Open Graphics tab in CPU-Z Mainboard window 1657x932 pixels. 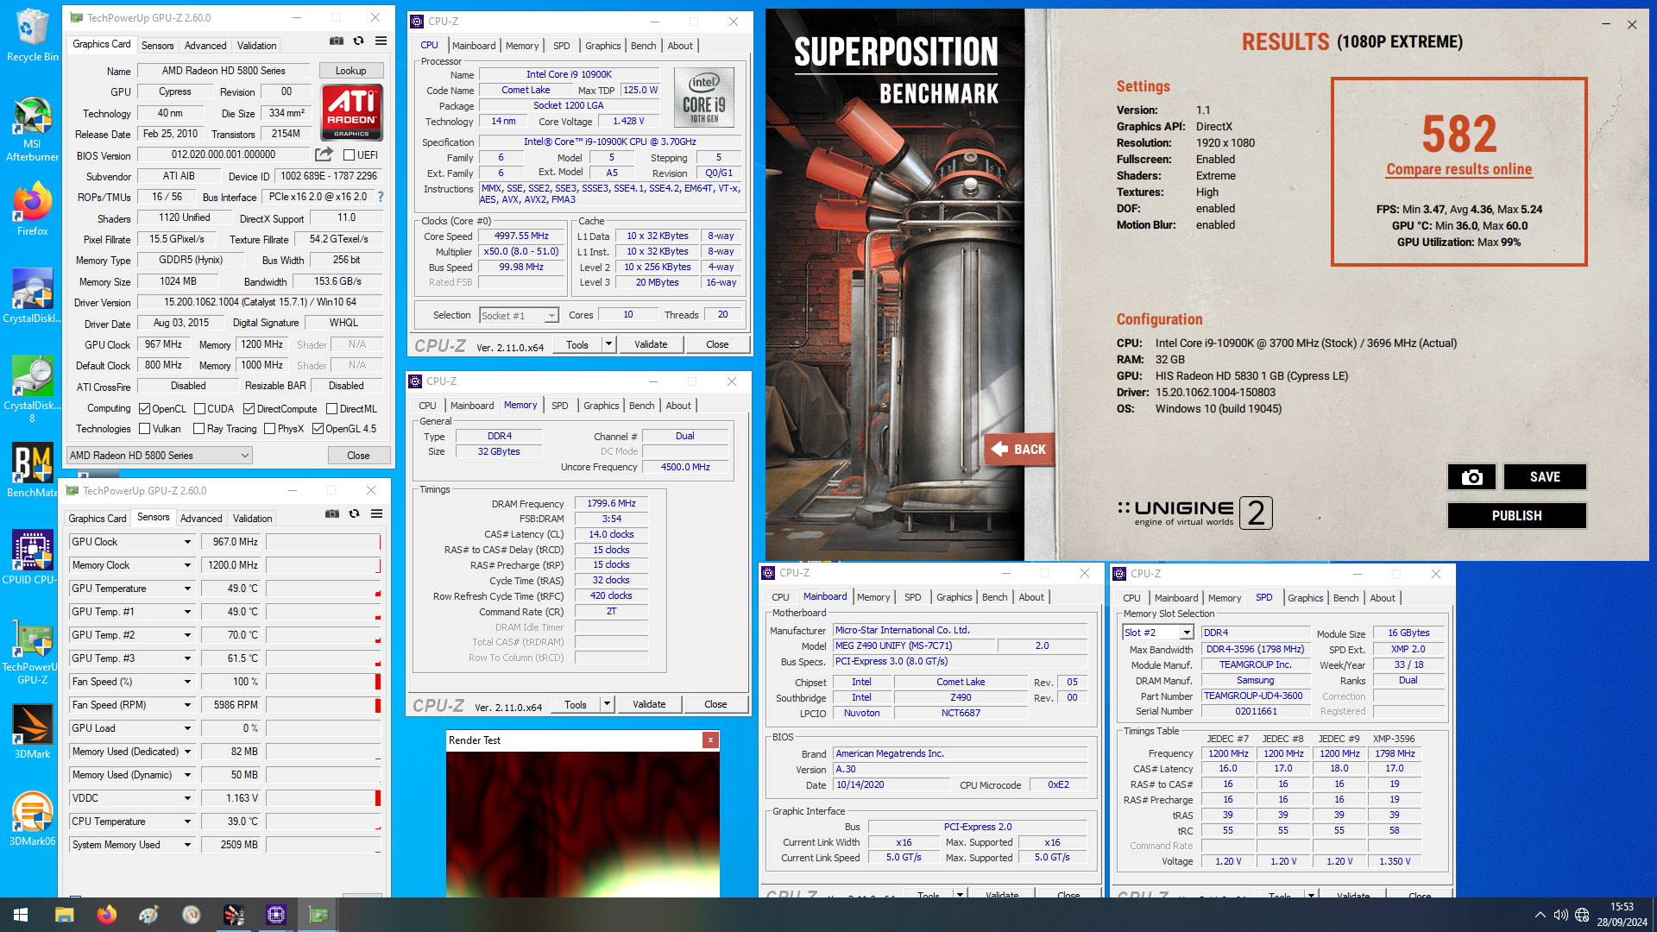coord(955,597)
